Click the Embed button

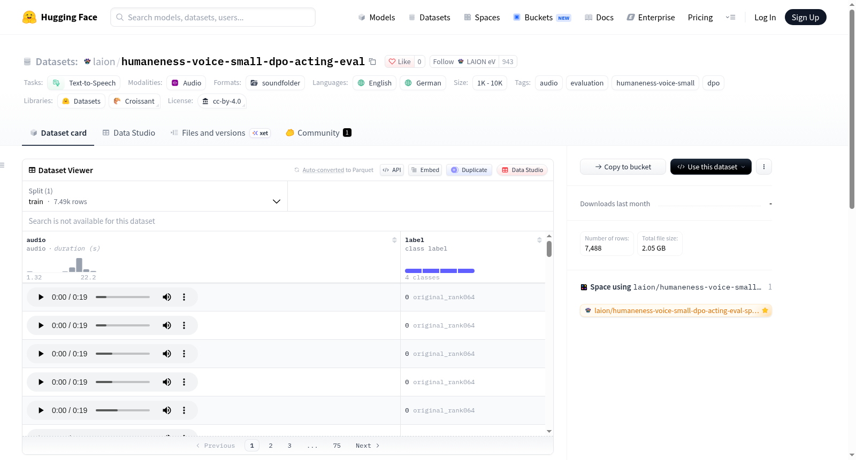(425, 170)
